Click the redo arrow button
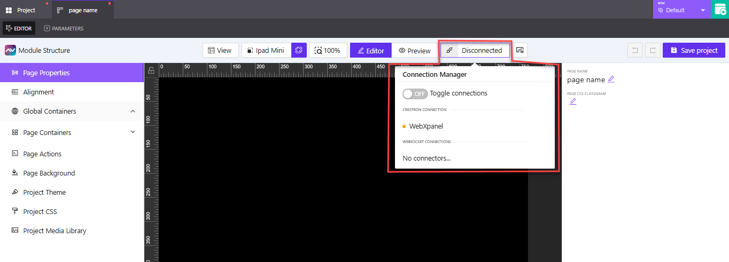The height and width of the screenshot is (262, 729). pos(653,50)
